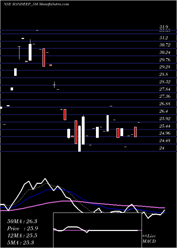Click the 26.88 price level label
Viewport: 177px width, 248px height.
pyautogui.click(x=165, y=104)
